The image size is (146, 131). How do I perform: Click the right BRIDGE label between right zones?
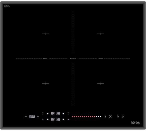pyautogui.click(x=101, y=58)
